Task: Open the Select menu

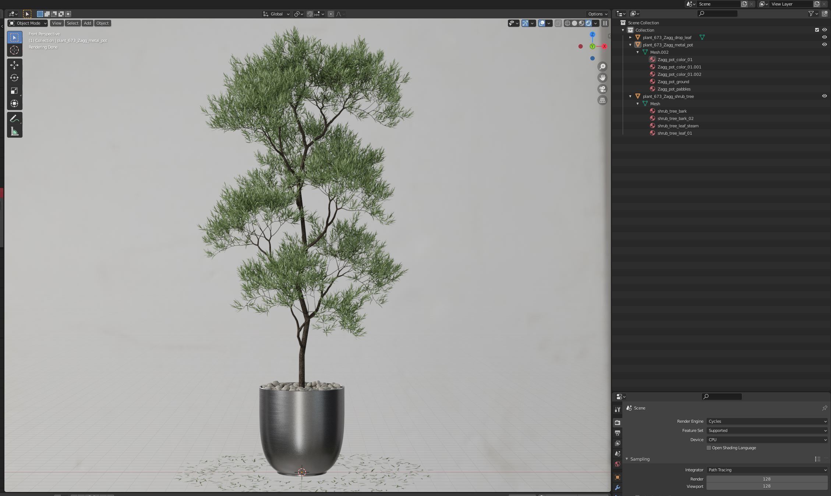Action: click(x=73, y=23)
